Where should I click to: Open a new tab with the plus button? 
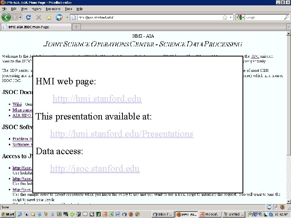76,27
